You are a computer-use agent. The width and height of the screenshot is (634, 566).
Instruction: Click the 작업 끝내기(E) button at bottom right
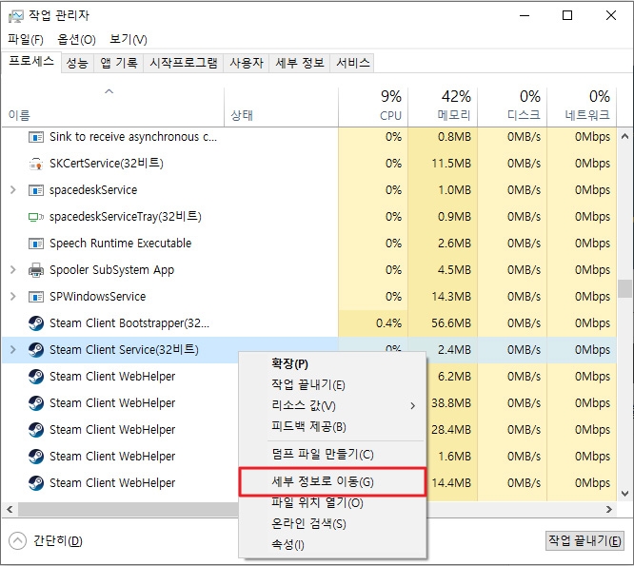[584, 540]
